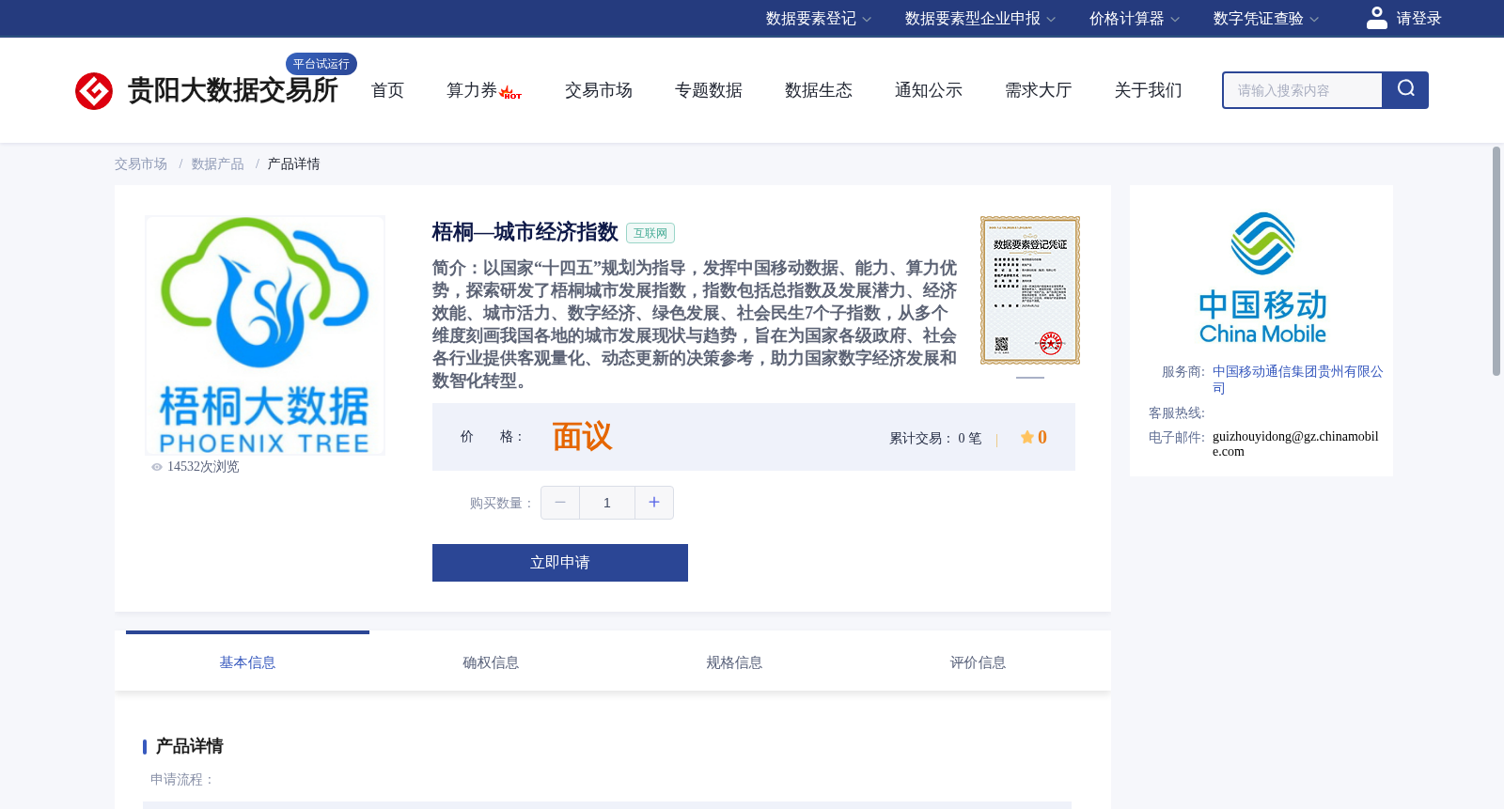Screen dimensions: 1504x809
Task: Open the 中国移动通信集团贵州有限公司 provider link
Action: [1297, 380]
